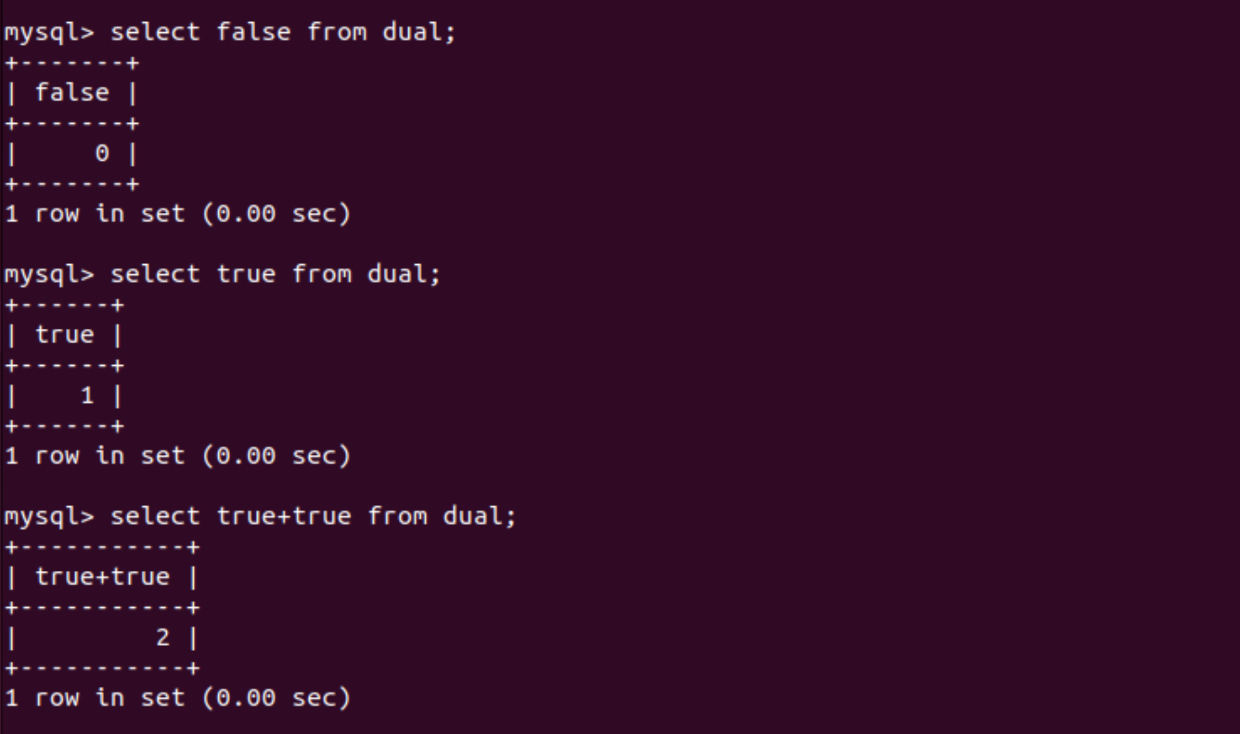Click the value 2 in the true+true result
1240x734 pixels.
point(163,638)
